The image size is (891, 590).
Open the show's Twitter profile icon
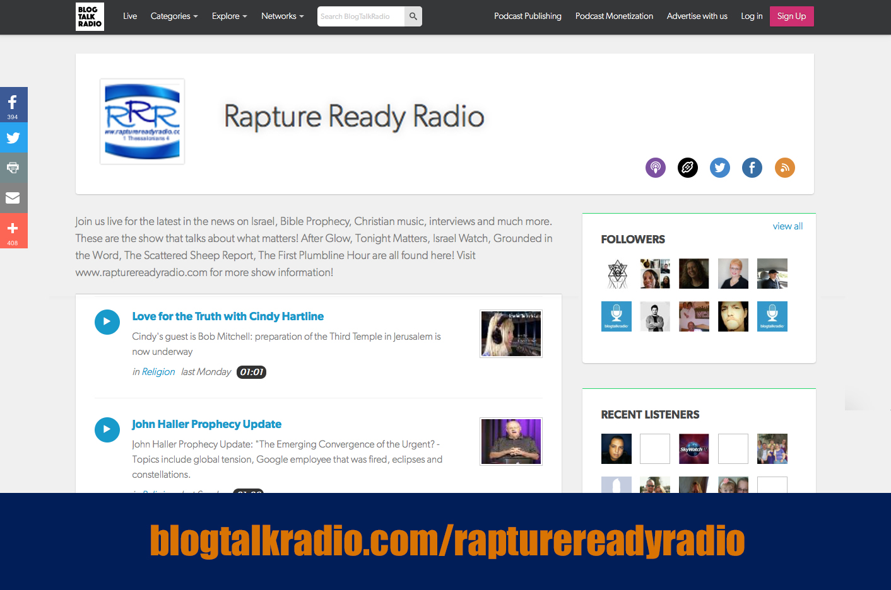[720, 168]
